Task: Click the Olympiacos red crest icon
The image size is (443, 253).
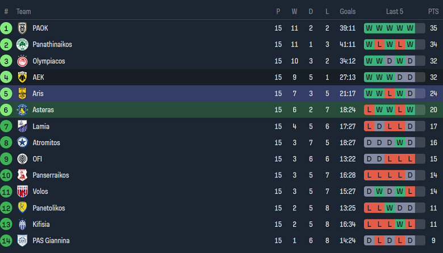Action: 23,61
